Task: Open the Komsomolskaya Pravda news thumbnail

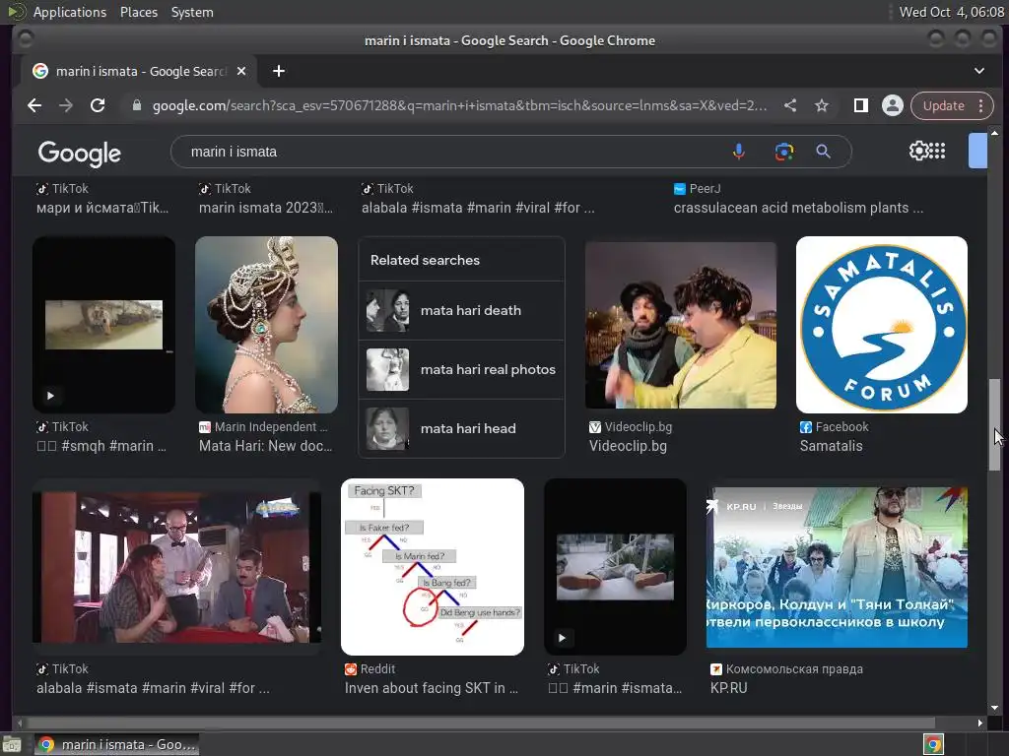Action: pyautogui.click(x=837, y=566)
